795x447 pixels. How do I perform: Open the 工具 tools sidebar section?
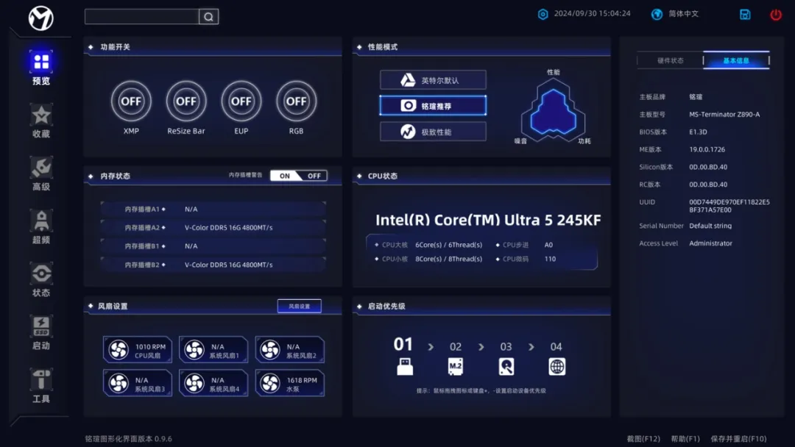point(41,385)
